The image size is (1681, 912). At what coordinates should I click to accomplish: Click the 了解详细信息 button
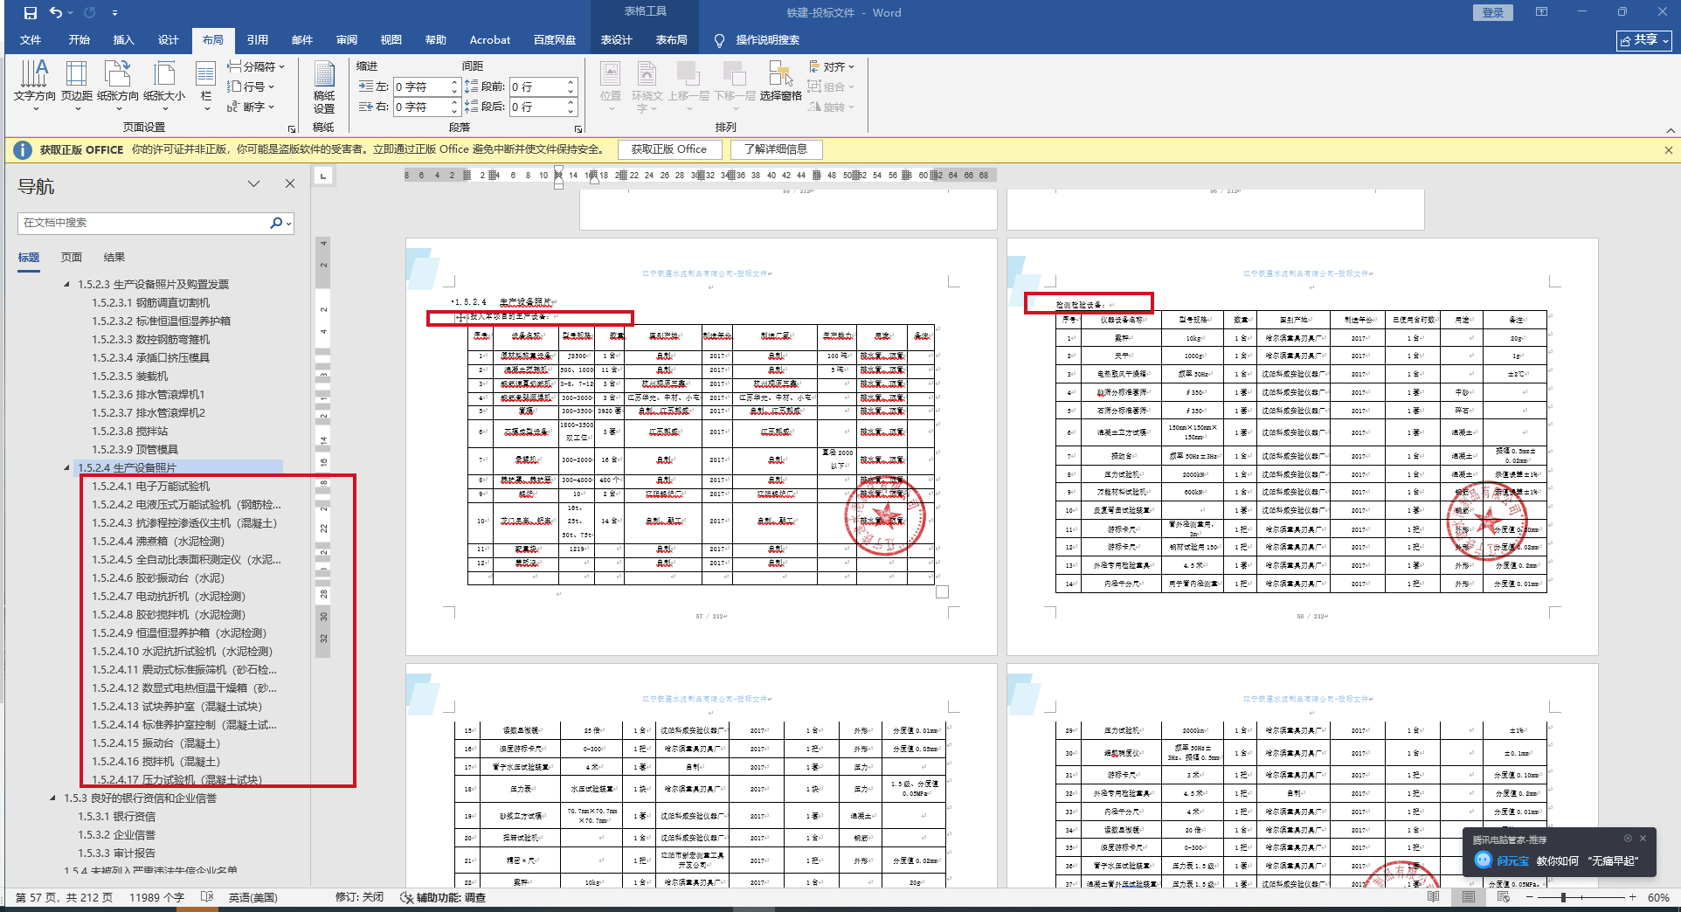pyautogui.click(x=776, y=149)
